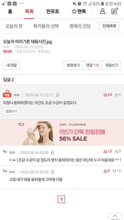The width and height of the screenshot is (124, 220).
Task: Tap the report icon on the 22:11 comment
Action: pos(58,95)
